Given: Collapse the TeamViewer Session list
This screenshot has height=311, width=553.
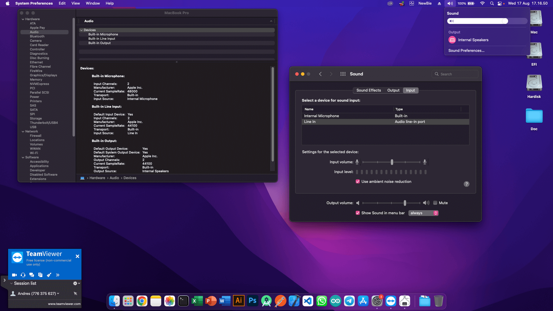Looking at the screenshot, I should [12, 283].
